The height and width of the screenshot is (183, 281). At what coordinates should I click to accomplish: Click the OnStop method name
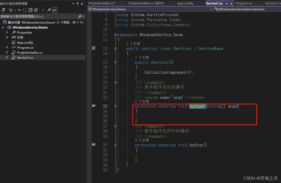196,145
